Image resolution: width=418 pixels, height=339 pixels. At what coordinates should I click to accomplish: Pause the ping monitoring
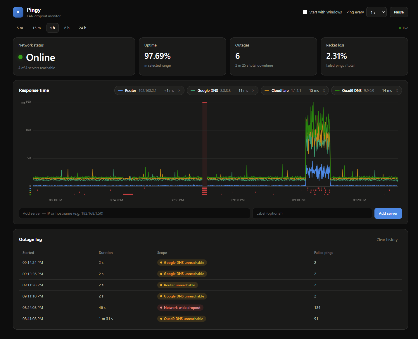pyautogui.click(x=399, y=12)
